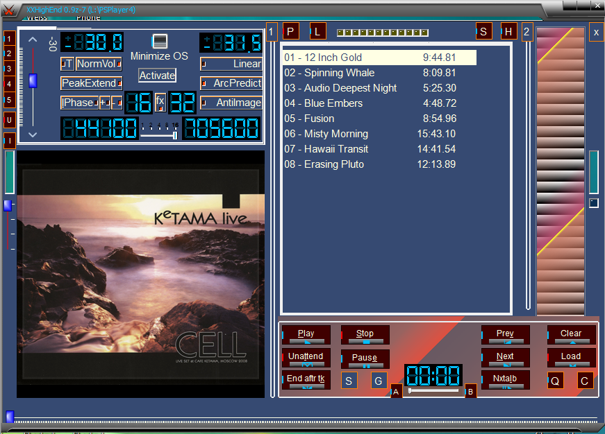Select preset 4 in the left sidebar

point(9,84)
